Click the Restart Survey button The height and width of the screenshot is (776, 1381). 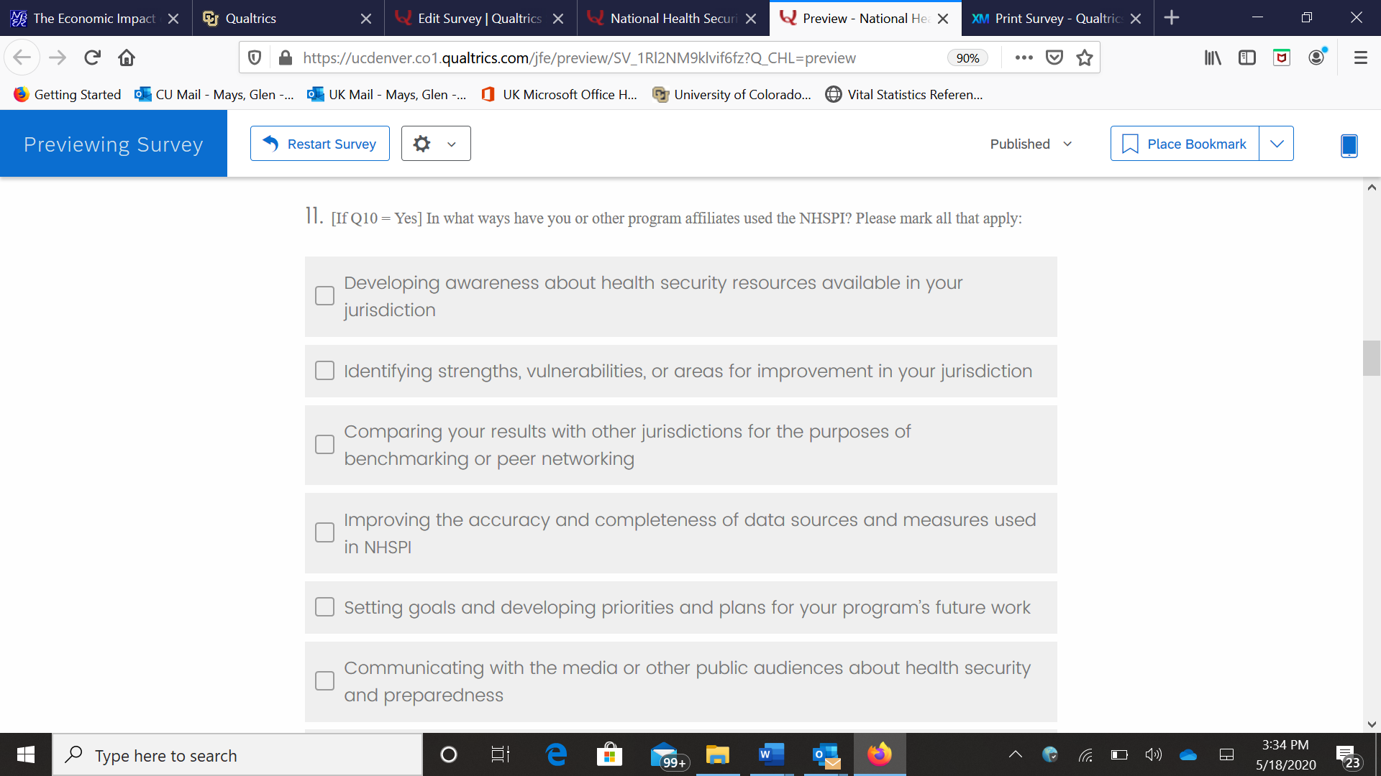coord(320,144)
